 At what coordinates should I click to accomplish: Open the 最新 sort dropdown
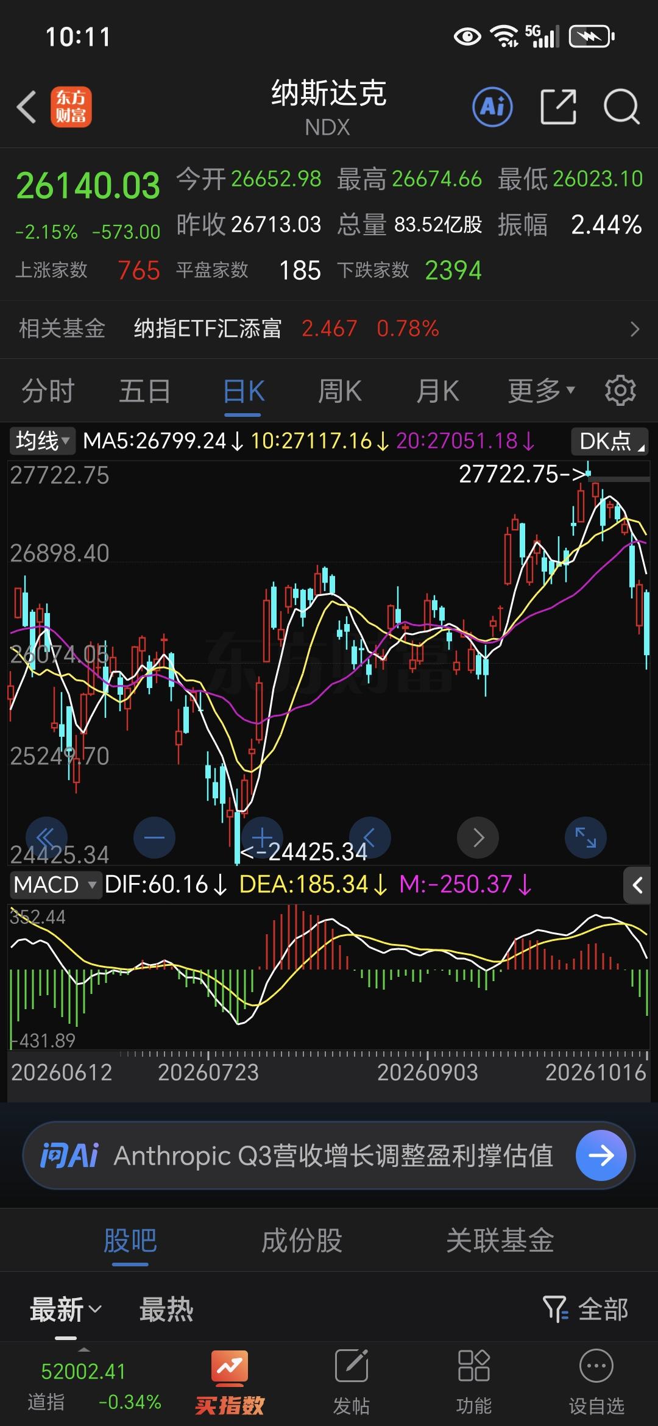coord(66,1309)
